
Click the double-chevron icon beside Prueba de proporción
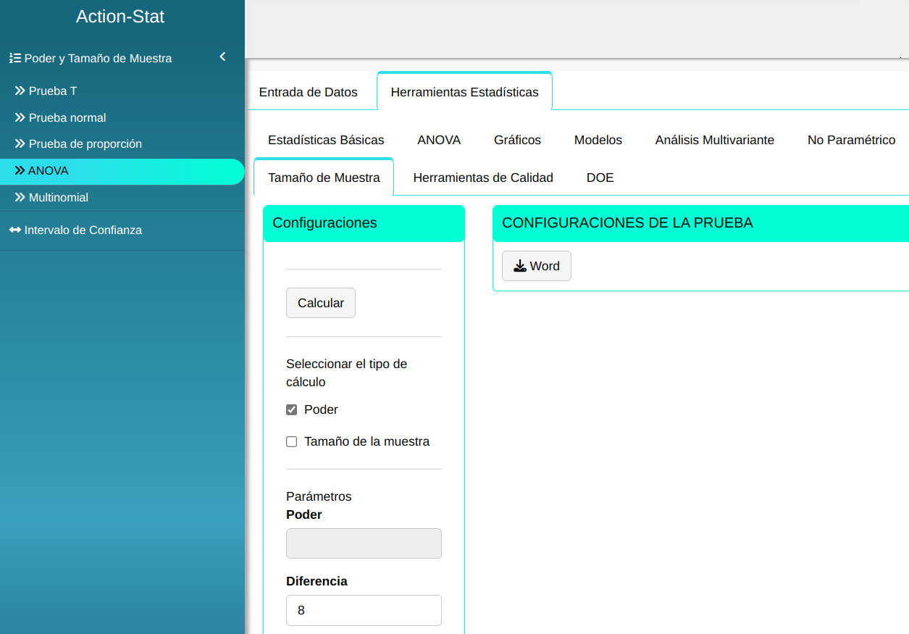coord(20,144)
